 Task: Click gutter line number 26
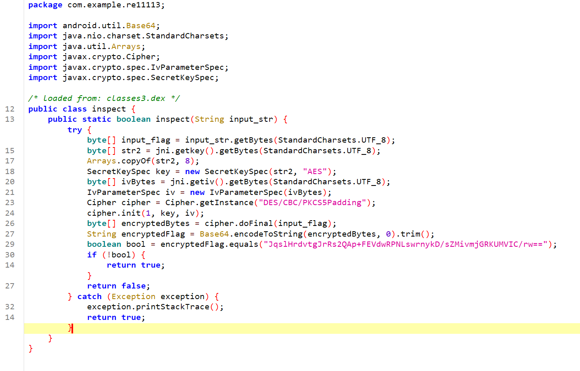click(10, 223)
